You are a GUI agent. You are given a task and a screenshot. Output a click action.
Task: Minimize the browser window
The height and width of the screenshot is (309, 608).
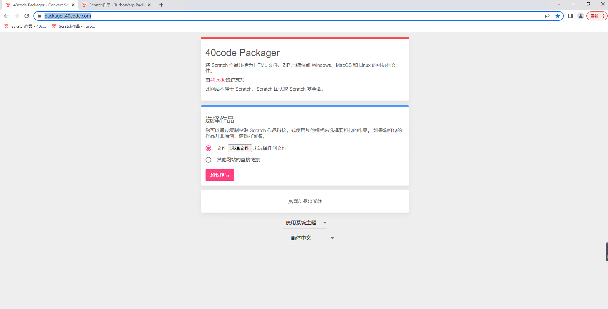pyautogui.click(x=574, y=4)
